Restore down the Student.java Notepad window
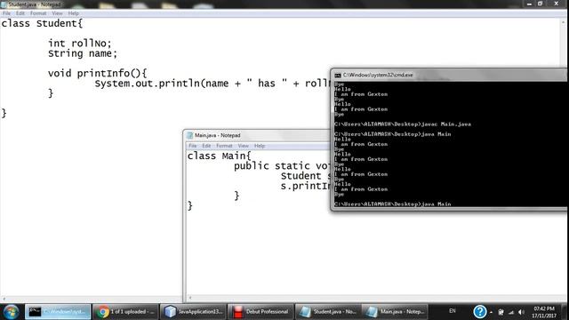 coord(540,4)
